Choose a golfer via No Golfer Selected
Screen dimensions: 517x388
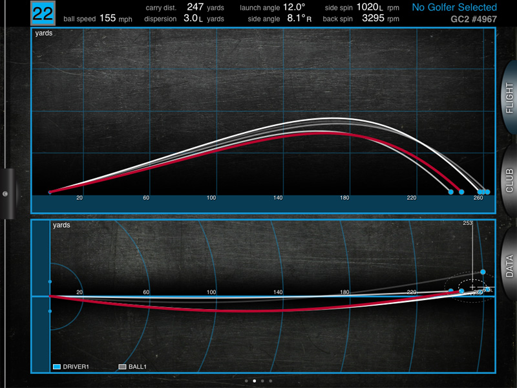(x=454, y=8)
